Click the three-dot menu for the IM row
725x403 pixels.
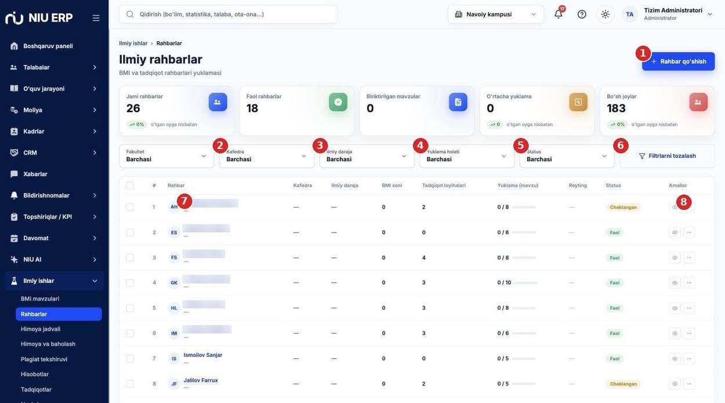tap(689, 333)
